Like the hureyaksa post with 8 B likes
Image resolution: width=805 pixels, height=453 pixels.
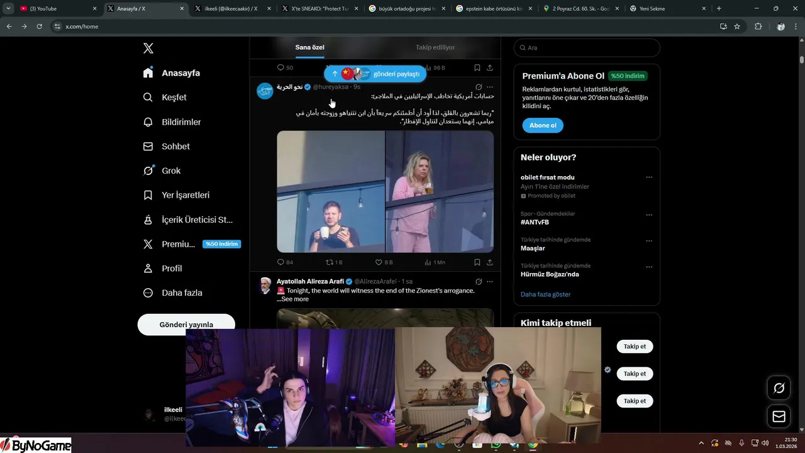point(384,262)
